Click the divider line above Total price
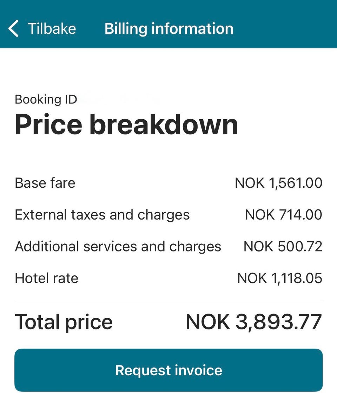The image size is (337, 416). (x=168, y=301)
